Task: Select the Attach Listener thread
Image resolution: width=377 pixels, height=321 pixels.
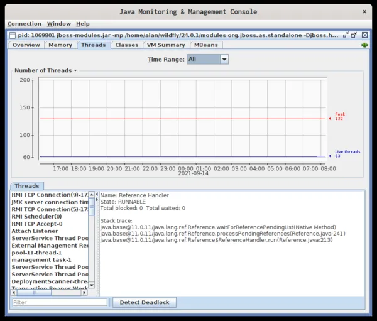Action: point(50,231)
